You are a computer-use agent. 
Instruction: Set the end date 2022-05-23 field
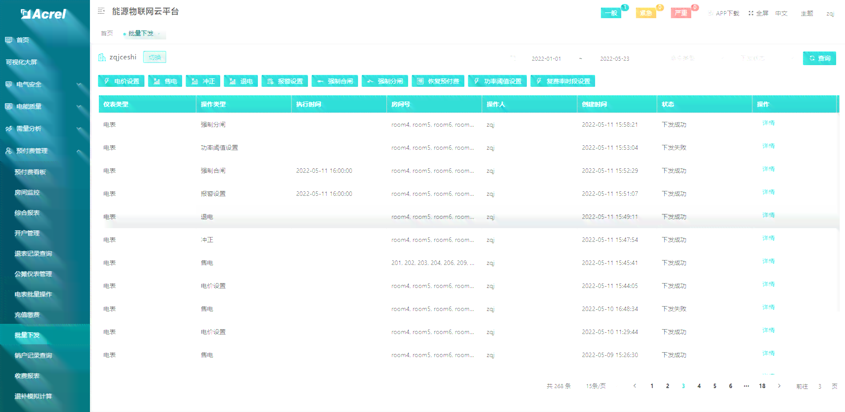[615, 58]
